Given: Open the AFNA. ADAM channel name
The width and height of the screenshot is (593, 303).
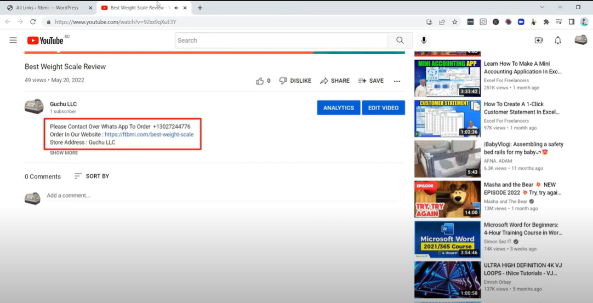Looking at the screenshot, I should click(498, 161).
